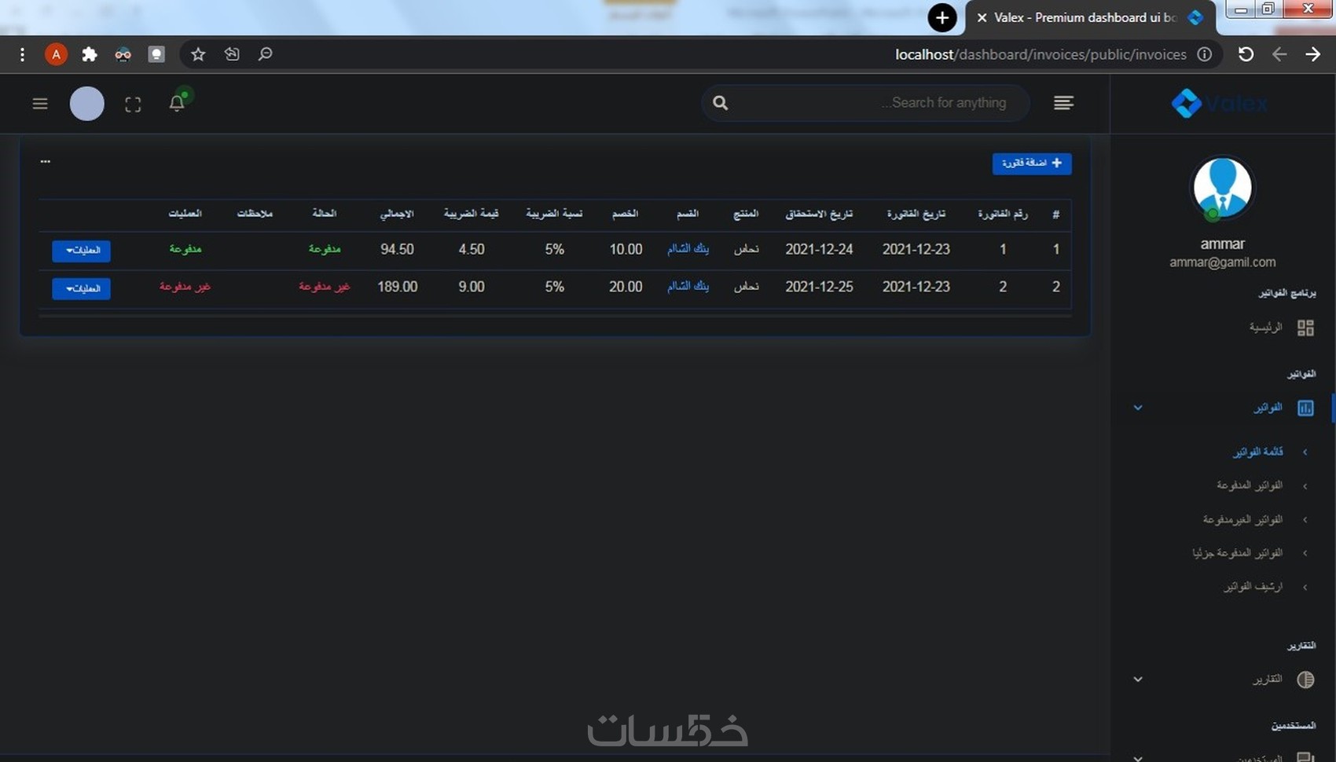1336x762 pixels.
Task: Click the Valex logo
Action: pyautogui.click(x=1220, y=103)
